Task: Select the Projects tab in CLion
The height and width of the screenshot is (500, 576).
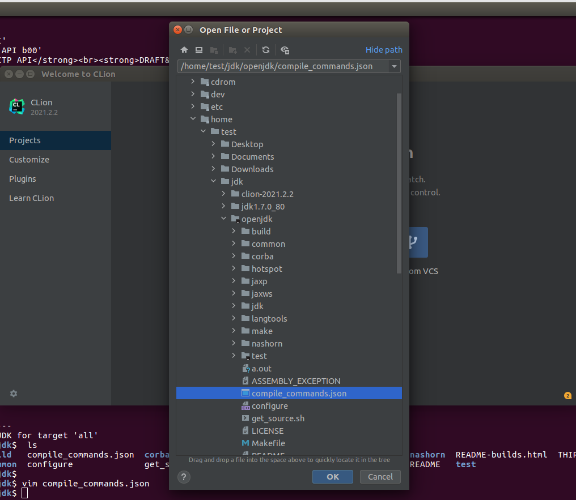Action: [56, 140]
